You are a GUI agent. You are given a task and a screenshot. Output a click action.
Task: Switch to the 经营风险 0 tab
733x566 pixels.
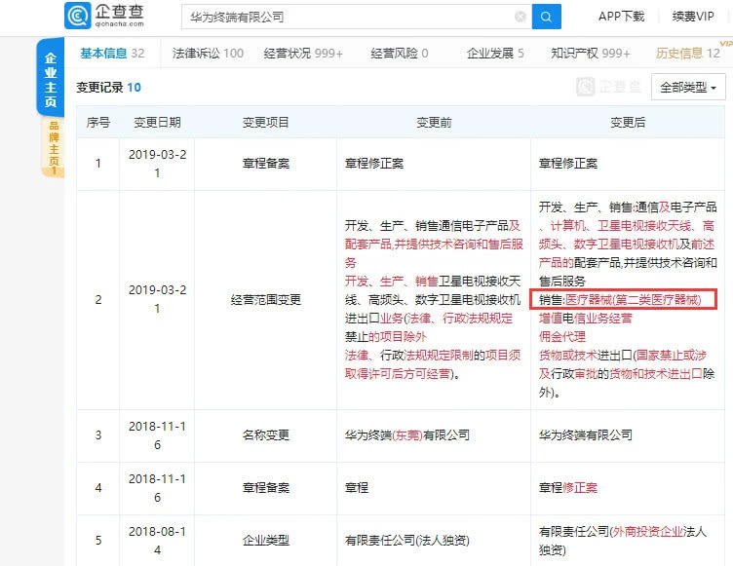(x=400, y=54)
